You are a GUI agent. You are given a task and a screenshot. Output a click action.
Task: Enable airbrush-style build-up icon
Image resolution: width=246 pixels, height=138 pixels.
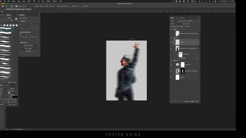(x=58, y=6)
